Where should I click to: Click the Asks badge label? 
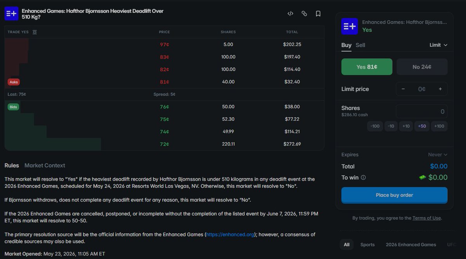coord(14,82)
